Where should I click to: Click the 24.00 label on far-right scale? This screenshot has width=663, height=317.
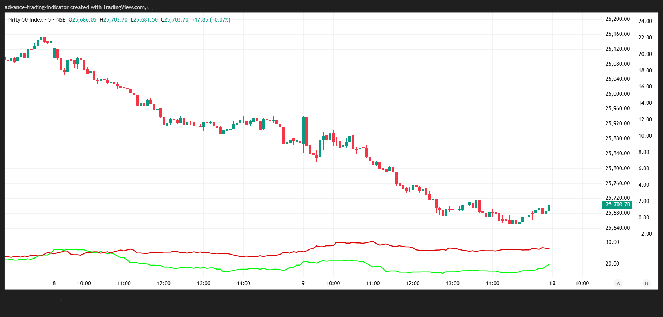645,21
